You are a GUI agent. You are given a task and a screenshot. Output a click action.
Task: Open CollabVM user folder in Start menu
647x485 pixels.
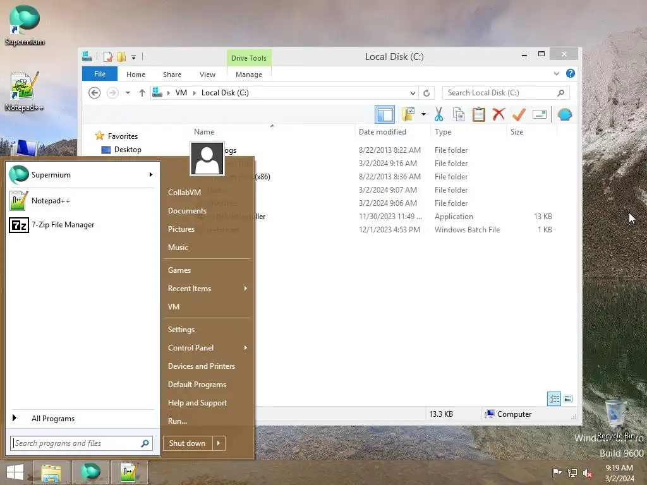click(184, 193)
